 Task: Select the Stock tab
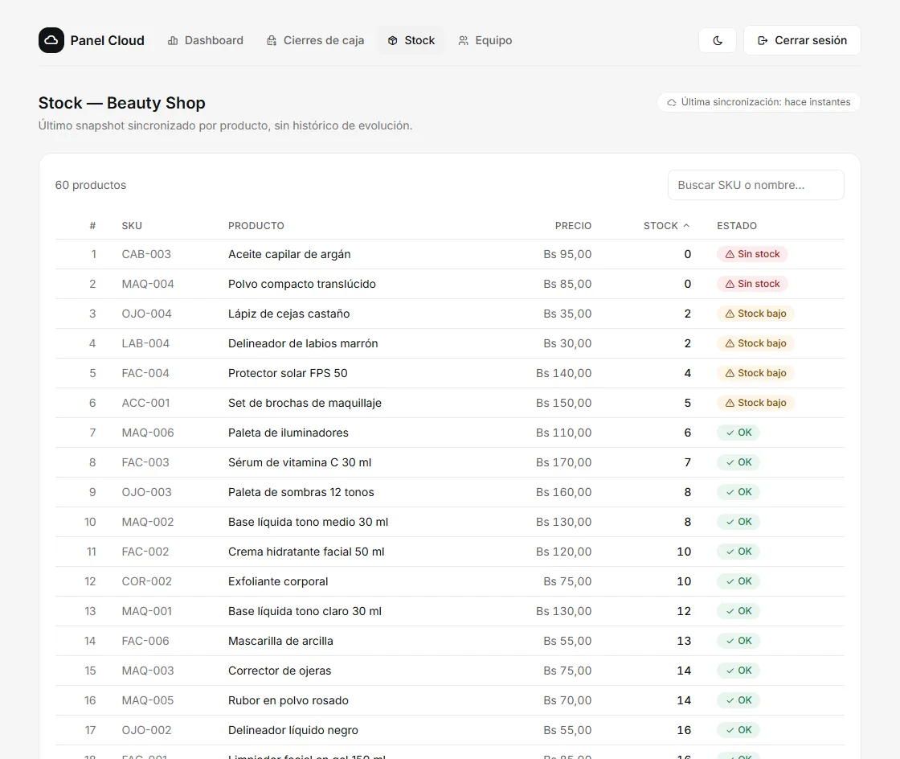(x=411, y=40)
